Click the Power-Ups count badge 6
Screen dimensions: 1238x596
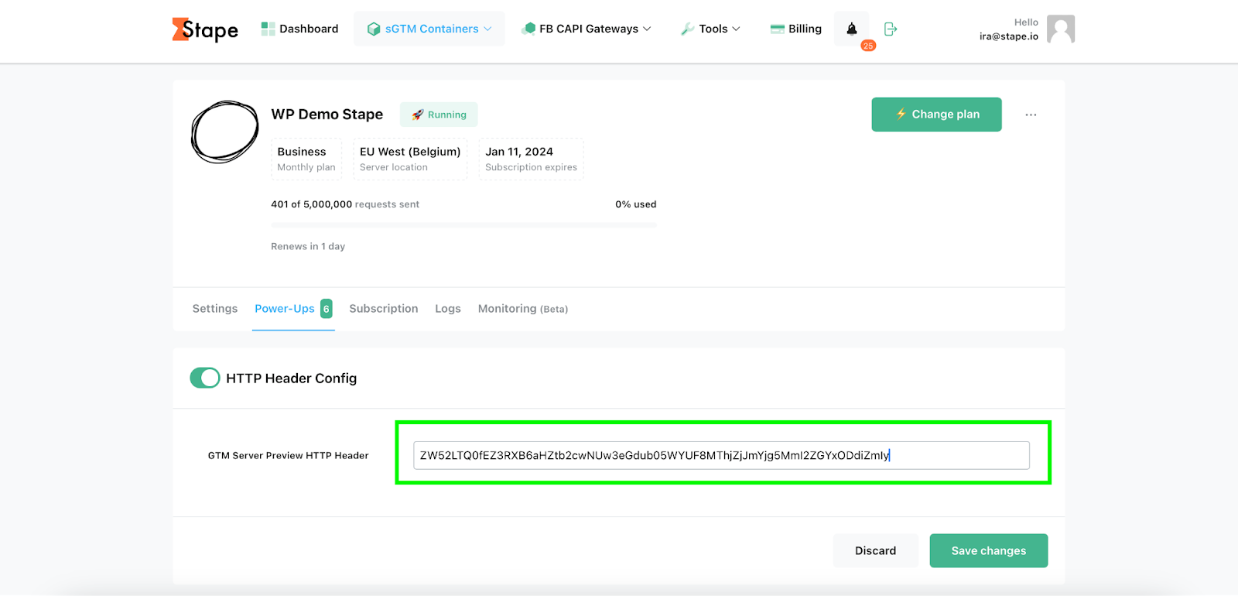coord(327,309)
